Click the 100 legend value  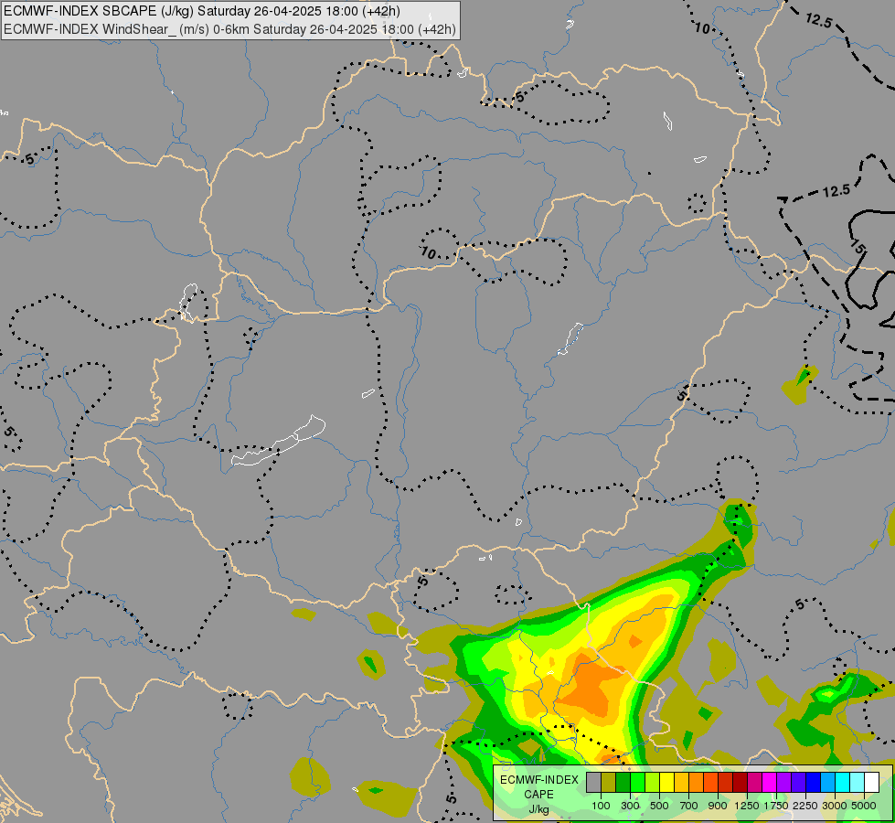[x=601, y=806]
